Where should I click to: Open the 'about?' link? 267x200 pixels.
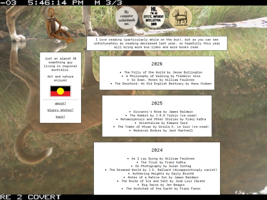click(x=60, y=103)
